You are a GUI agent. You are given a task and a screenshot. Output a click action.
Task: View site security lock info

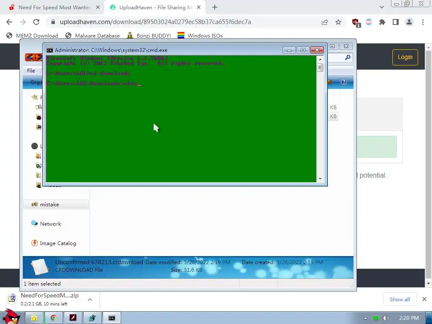tap(53, 22)
